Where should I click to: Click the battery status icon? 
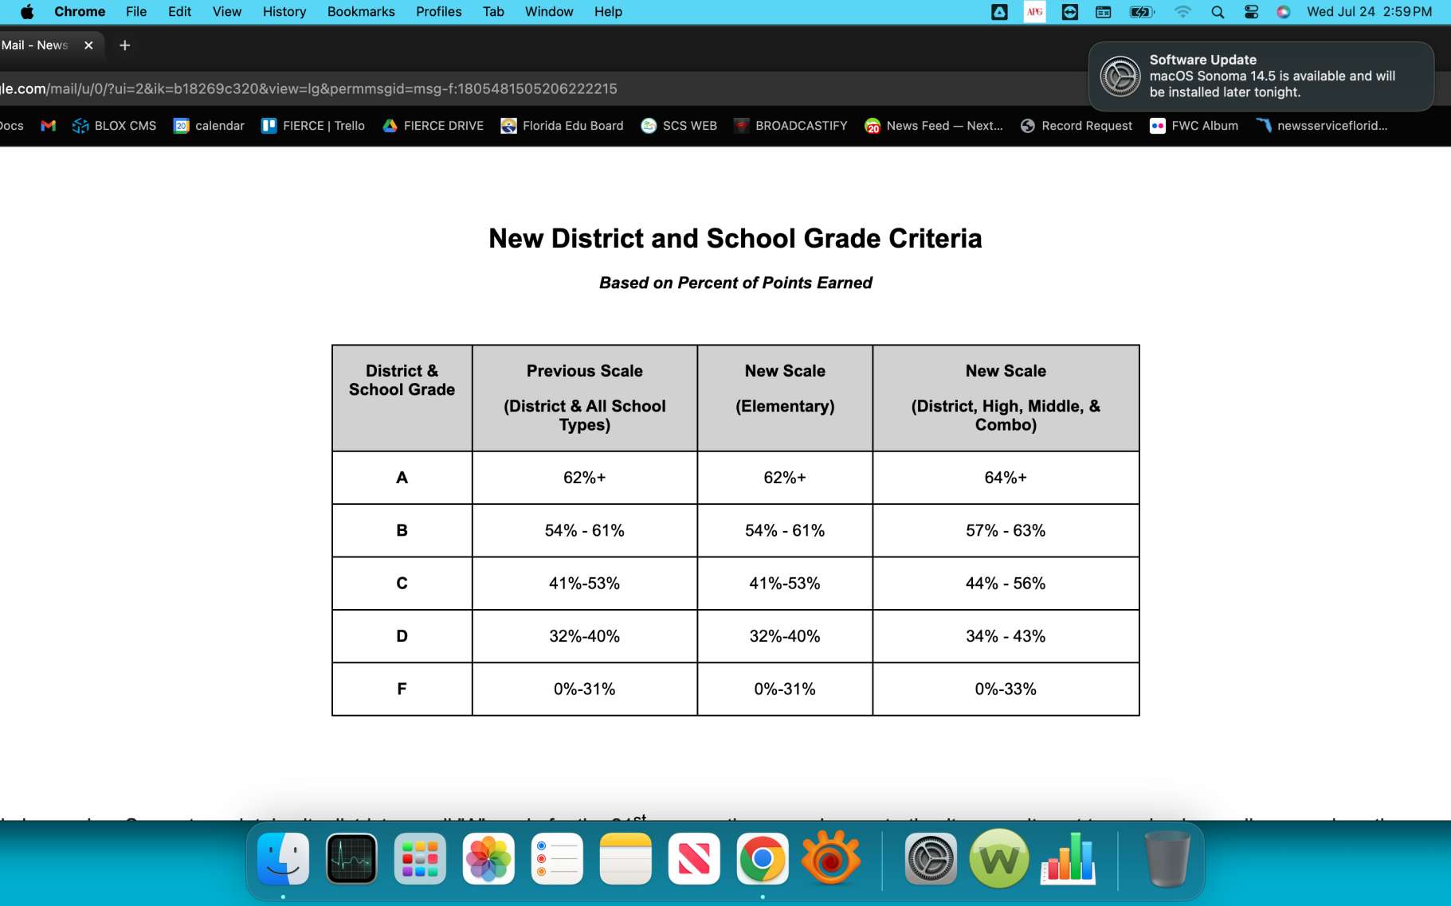[x=1141, y=12]
